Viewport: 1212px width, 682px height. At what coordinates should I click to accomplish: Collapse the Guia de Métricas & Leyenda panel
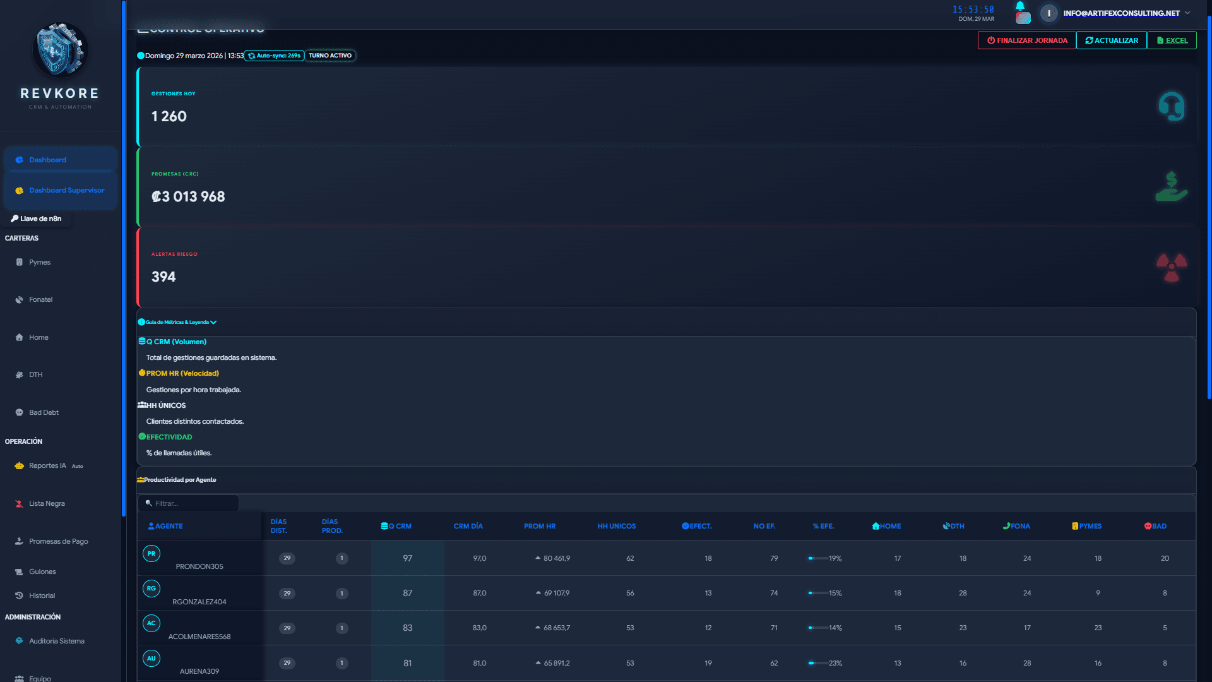pos(177,322)
